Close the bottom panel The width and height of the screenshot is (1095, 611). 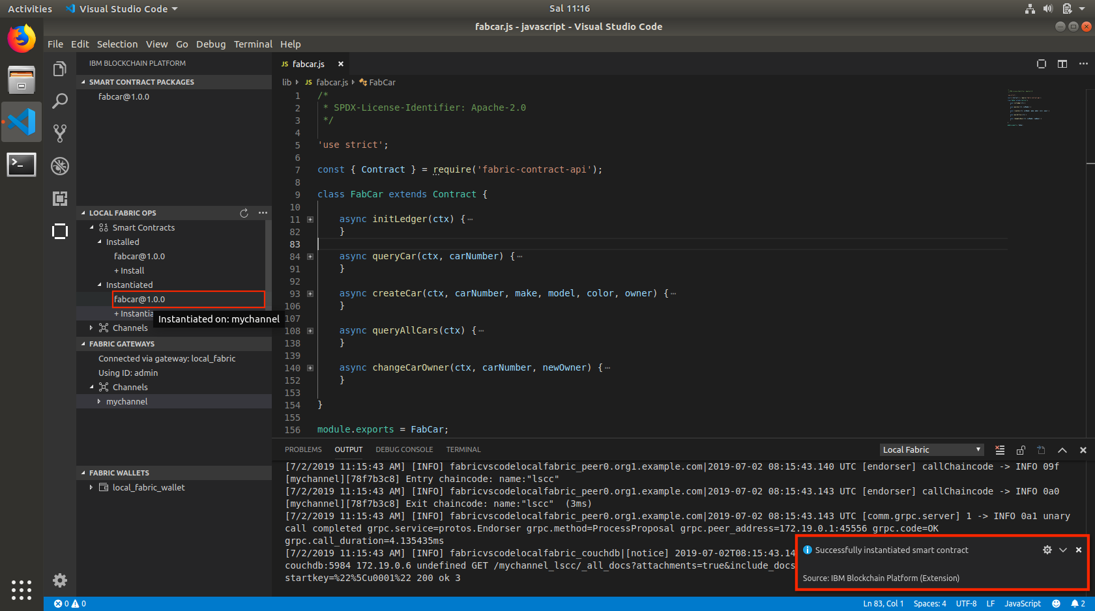coord(1083,450)
